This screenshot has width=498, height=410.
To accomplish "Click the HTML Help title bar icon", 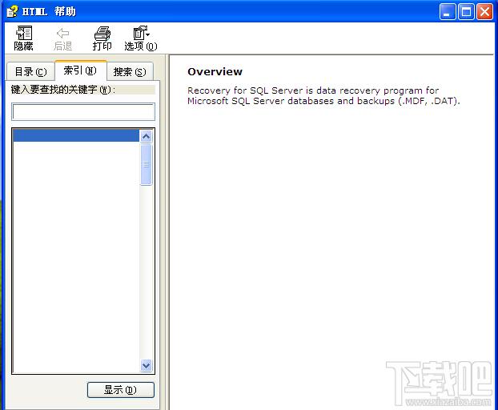I will (13, 12).
